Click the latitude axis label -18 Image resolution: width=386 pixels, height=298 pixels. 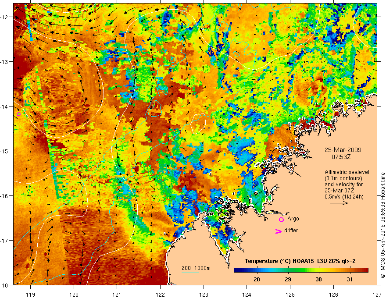click(x=5, y=285)
